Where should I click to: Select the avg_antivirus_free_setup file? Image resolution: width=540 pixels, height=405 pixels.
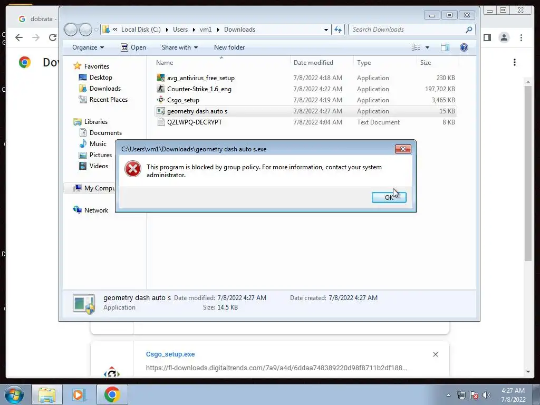pos(201,78)
